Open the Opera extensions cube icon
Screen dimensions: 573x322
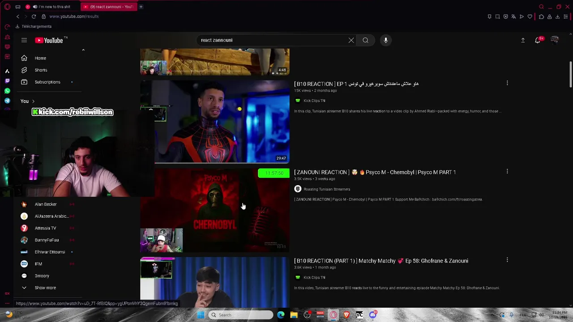pyautogui.click(x=541, y=17)
